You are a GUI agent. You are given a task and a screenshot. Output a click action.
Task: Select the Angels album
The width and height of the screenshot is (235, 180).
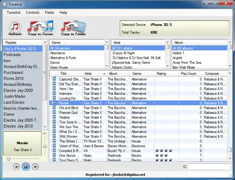(200, 58)
